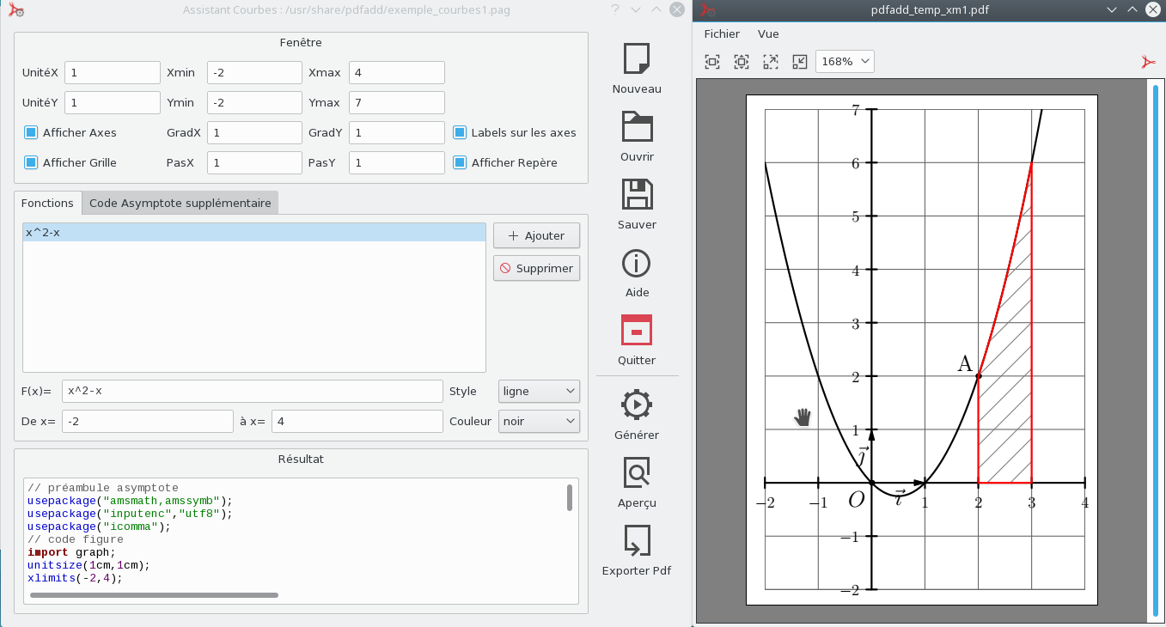Toggle the Afficher Axes checkbox
1166x627 pixels.
tap(31, 132)
